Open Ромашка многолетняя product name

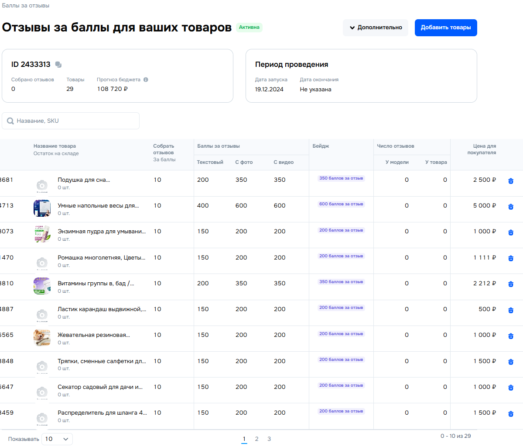(x=101, y=257)
